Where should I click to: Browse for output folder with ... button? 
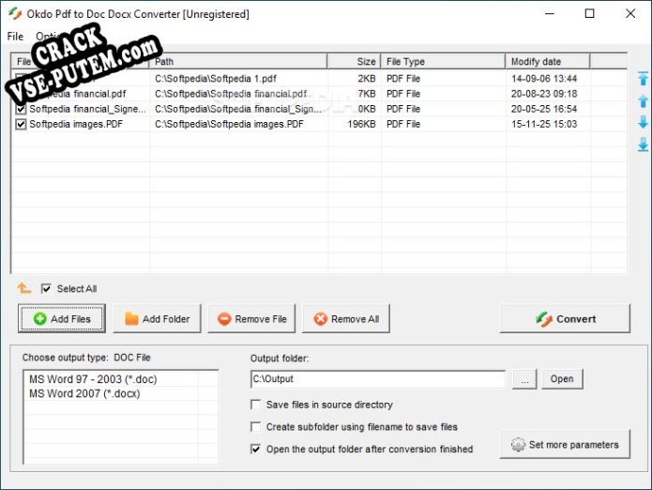coord(524,379)
